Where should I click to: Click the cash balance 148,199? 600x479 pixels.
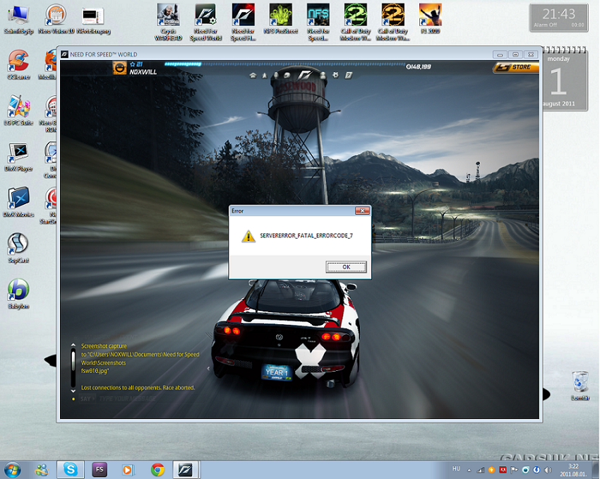(419, 66)
